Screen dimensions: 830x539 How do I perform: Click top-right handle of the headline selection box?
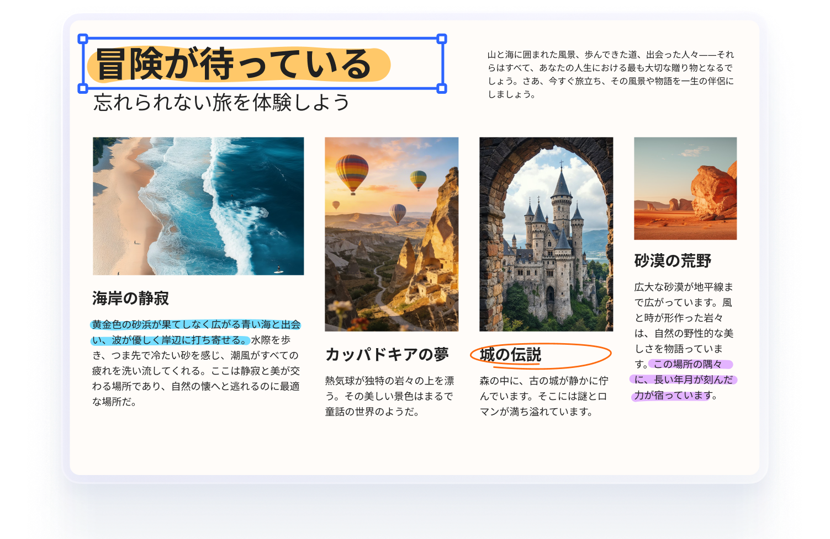442,39
